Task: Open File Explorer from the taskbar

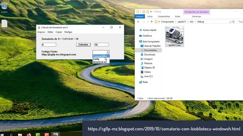Action: 20,135
